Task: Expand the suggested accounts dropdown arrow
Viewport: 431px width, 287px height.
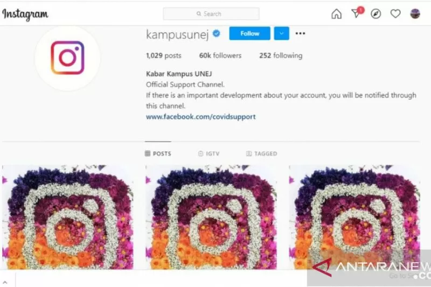Action: tap(281, 33)
